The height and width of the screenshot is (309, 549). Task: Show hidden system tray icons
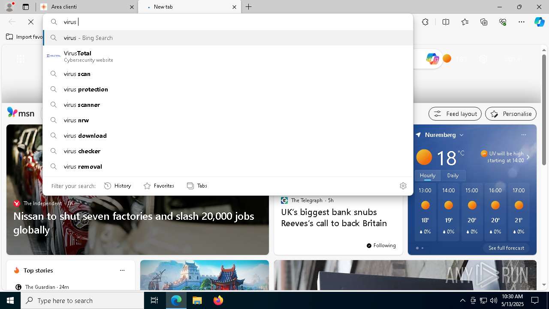[462, 300]
